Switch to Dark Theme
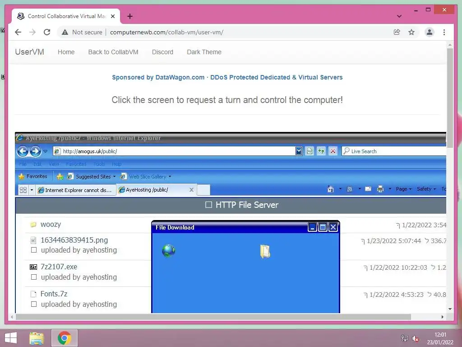This screenshot has height=347, width=462. (x=204, y=52)
